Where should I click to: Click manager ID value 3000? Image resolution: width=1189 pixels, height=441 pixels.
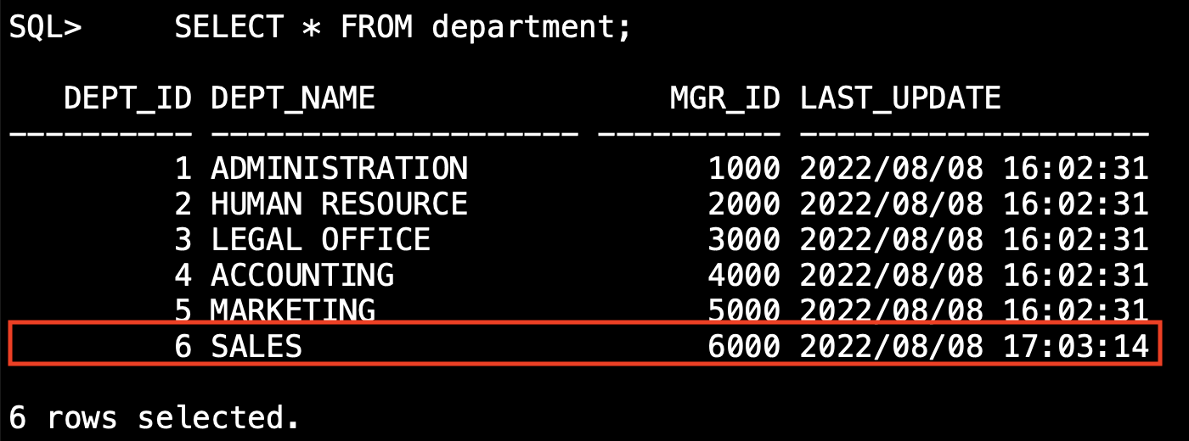743,240
